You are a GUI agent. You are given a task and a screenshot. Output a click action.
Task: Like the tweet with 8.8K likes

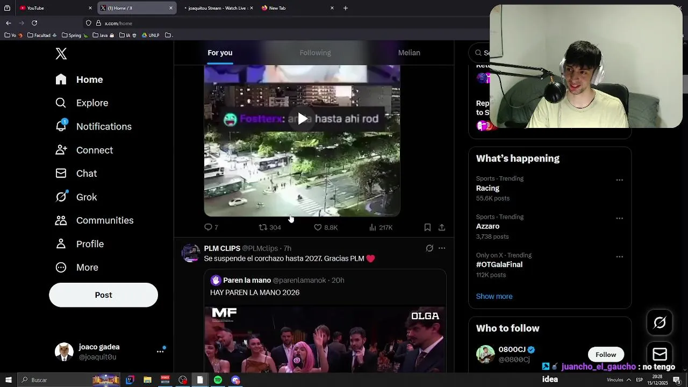pos(326,227)
